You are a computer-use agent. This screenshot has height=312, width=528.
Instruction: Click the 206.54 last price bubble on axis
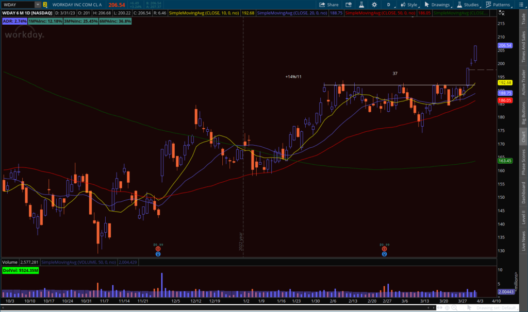(x=505, y=45)
